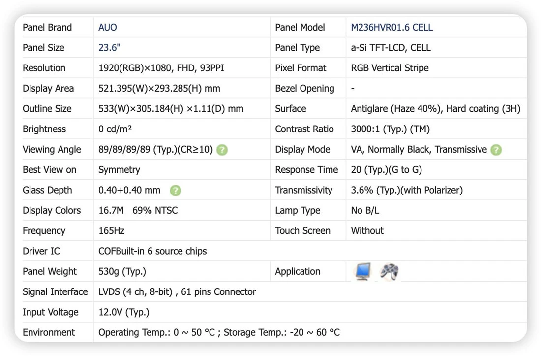541x356 pixels.
Task: Select the display area 521.395(W)×293.285(H) mm
Action: (159, 89)
